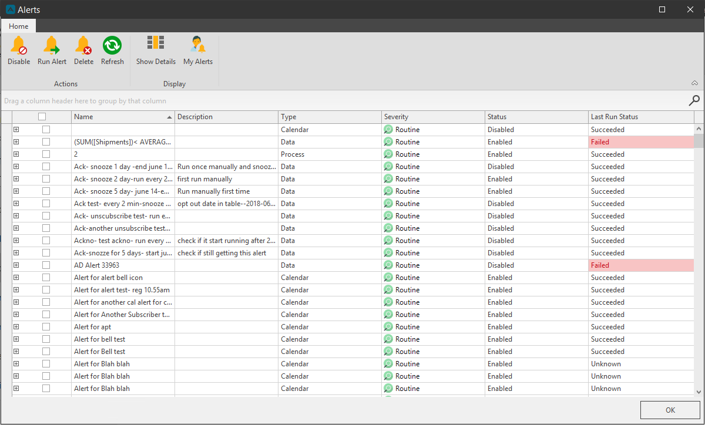
Task: Click the scroll up arrow of the grid
Action: (699, 129)
